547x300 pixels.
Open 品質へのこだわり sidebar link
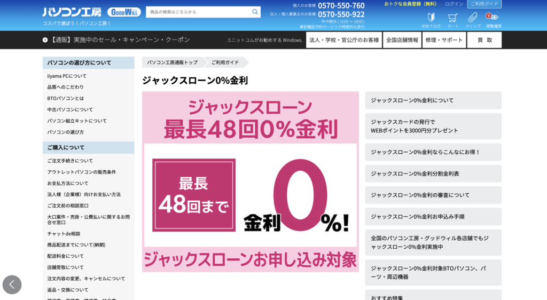(66, 87)
